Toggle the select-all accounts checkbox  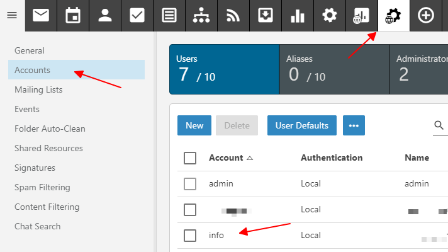click(190, 158)
